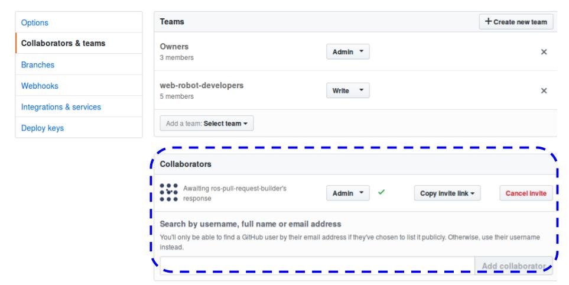The height and width of the screenshot is (285, 569).
Task: Go to Branches settings
Action: coord(38,64)
